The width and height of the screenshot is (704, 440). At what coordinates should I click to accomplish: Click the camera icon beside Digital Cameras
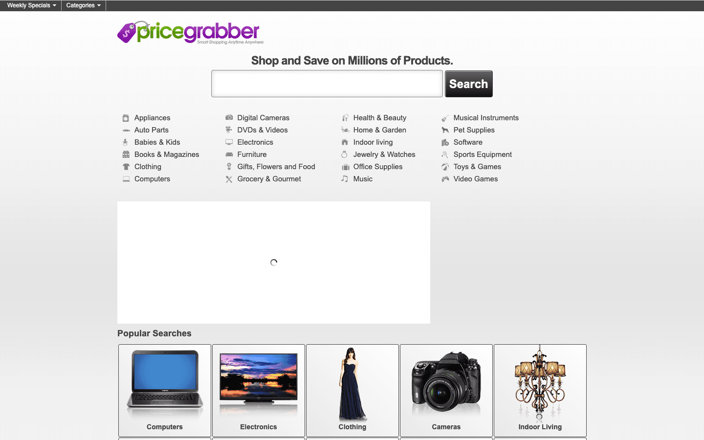click(x=229, y=118)
